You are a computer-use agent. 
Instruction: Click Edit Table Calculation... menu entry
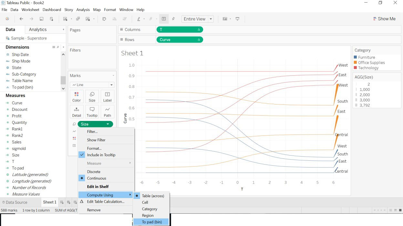coord(106,201)
